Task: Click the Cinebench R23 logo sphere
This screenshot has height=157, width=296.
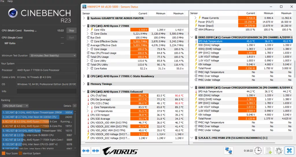Action: point(13,13)
